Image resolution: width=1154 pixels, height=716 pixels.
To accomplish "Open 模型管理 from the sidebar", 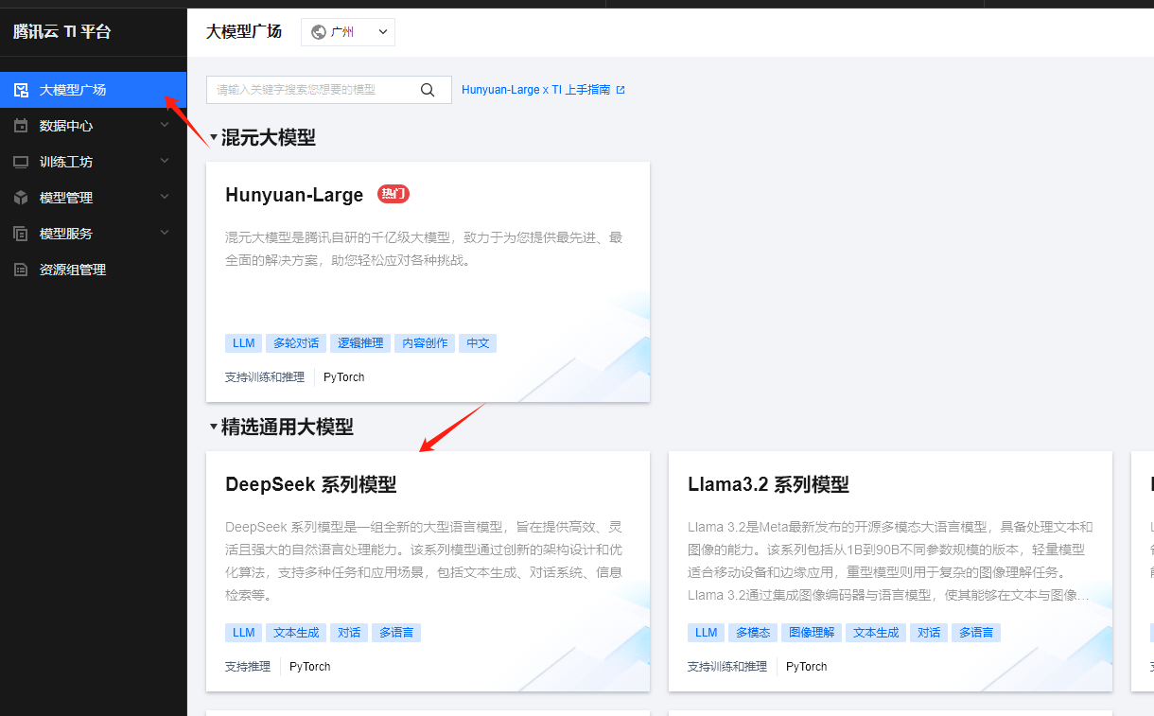I will pyautogui.click(x=62, y=197).
